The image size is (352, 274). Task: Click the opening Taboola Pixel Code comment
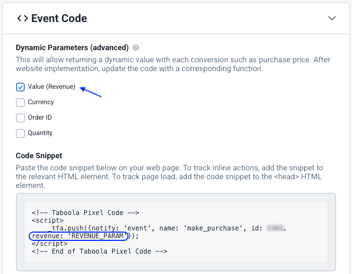[86, 212]
